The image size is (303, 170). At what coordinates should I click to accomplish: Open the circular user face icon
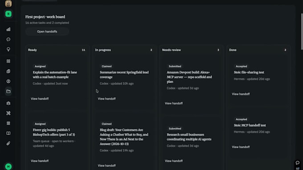click(x=8, y=81)
